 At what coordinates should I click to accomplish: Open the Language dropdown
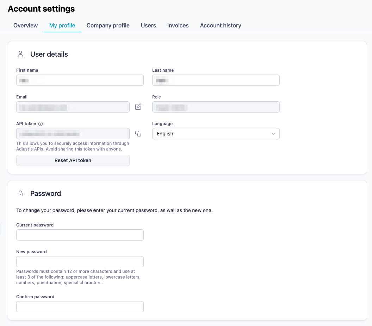pyautogui.click(x=216, y=134)
